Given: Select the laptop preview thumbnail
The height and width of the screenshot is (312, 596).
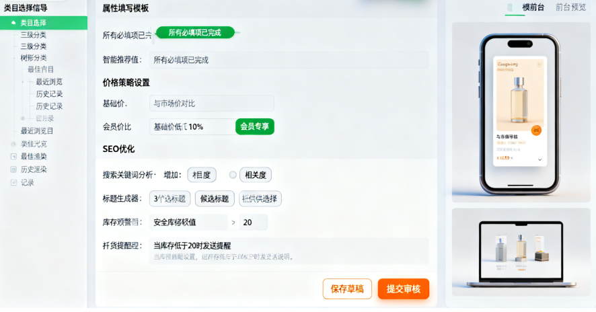Looking at the screenshot, I should 520,248.
